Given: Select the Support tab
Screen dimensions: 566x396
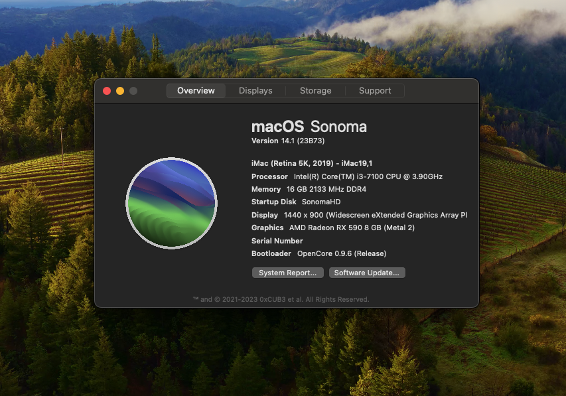Looking at the screenshot, I should pyautogui.click(x=375, y=91).
